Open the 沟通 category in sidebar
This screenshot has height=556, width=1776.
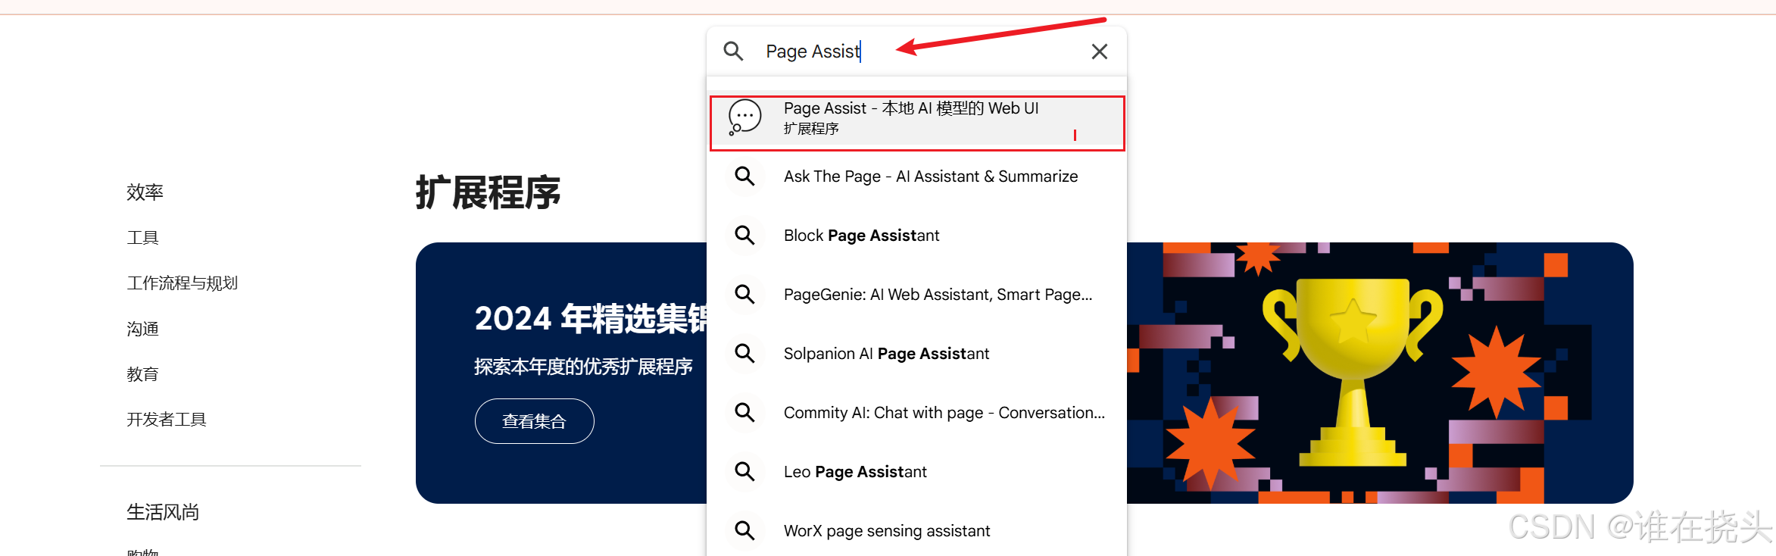coord(142,329)
